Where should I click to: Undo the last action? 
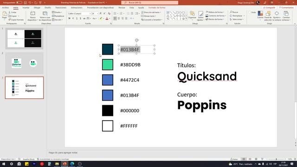pyautogui.click(x=30, y=2)
